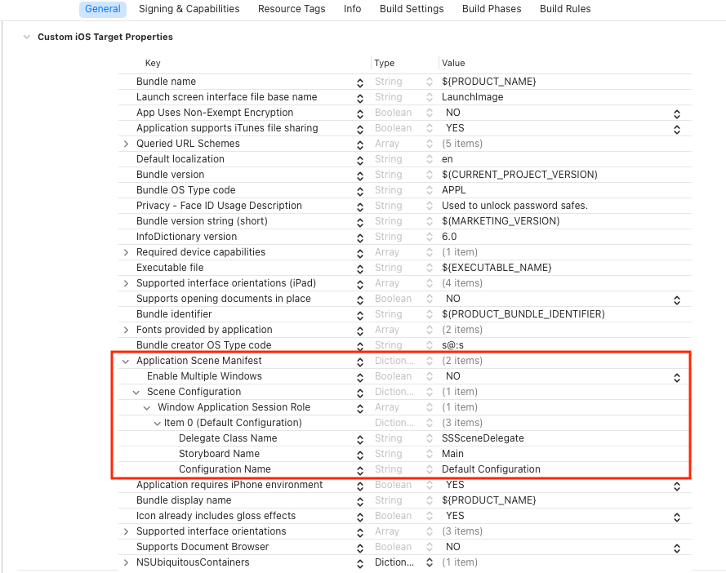This screenshot has width=726, height=573.
Task: Collapse the Custom iOS Target Properties section
Action: click(27, 37)
